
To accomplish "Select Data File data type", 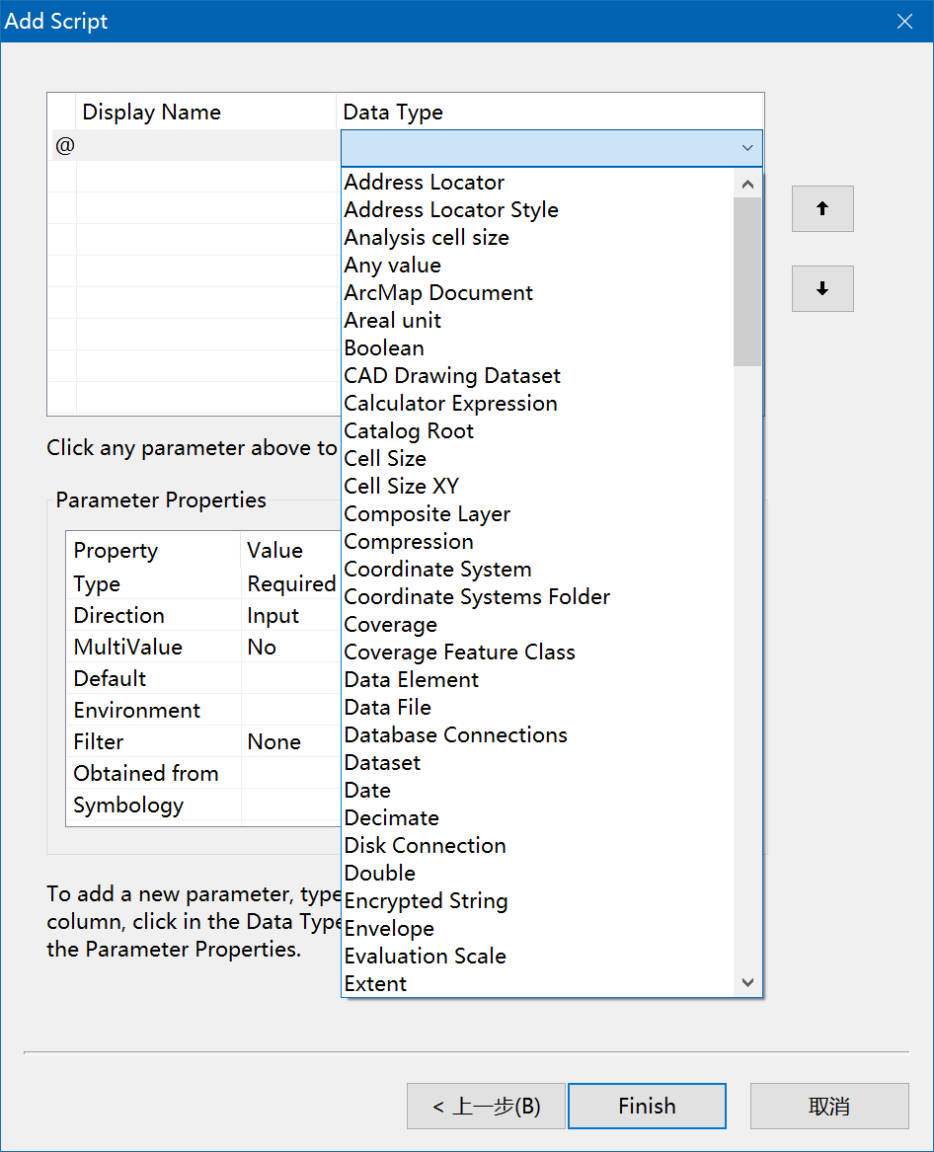I will [x=537, y=708].
